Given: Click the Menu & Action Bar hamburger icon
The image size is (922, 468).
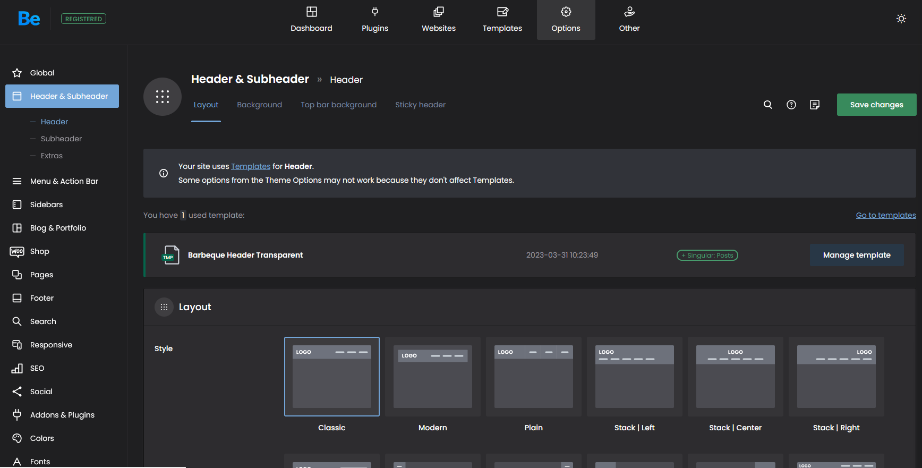Looking at the screenshot, I should pos(17,181).
